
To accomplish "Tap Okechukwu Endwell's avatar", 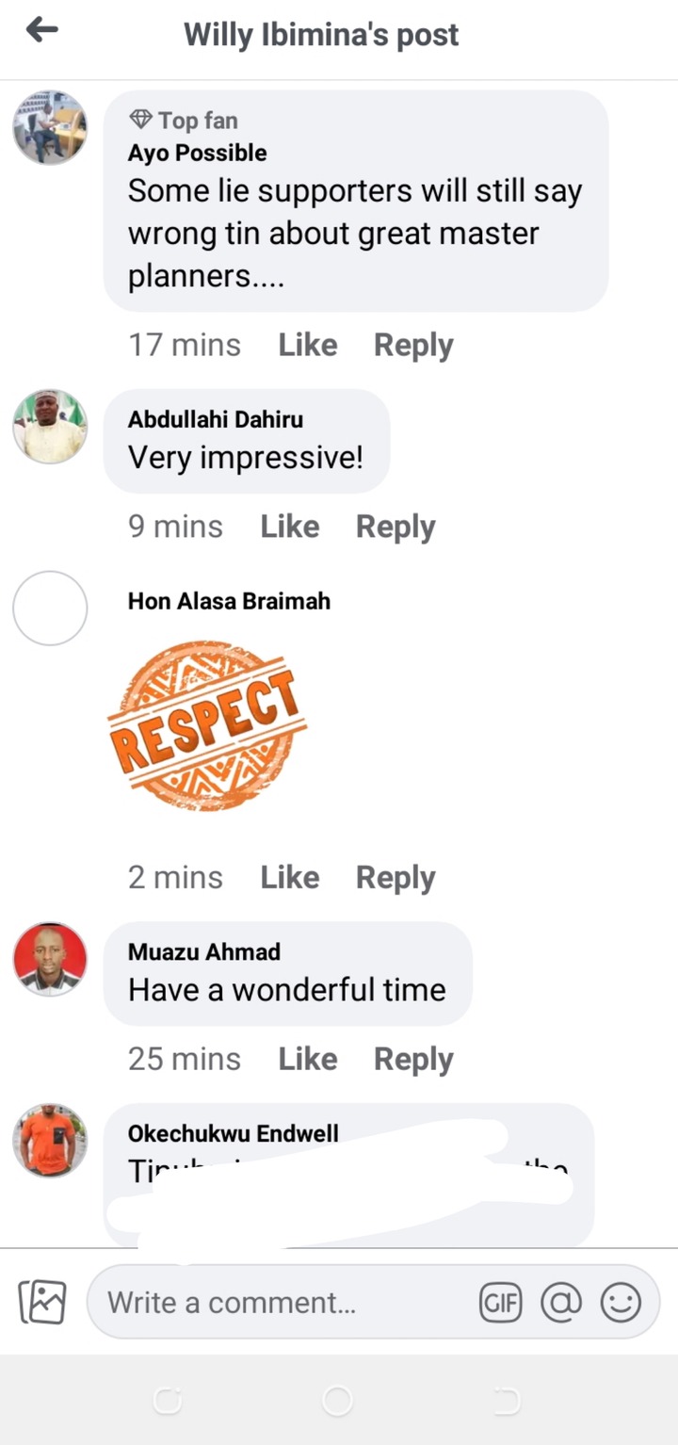I will point(50,1141).
